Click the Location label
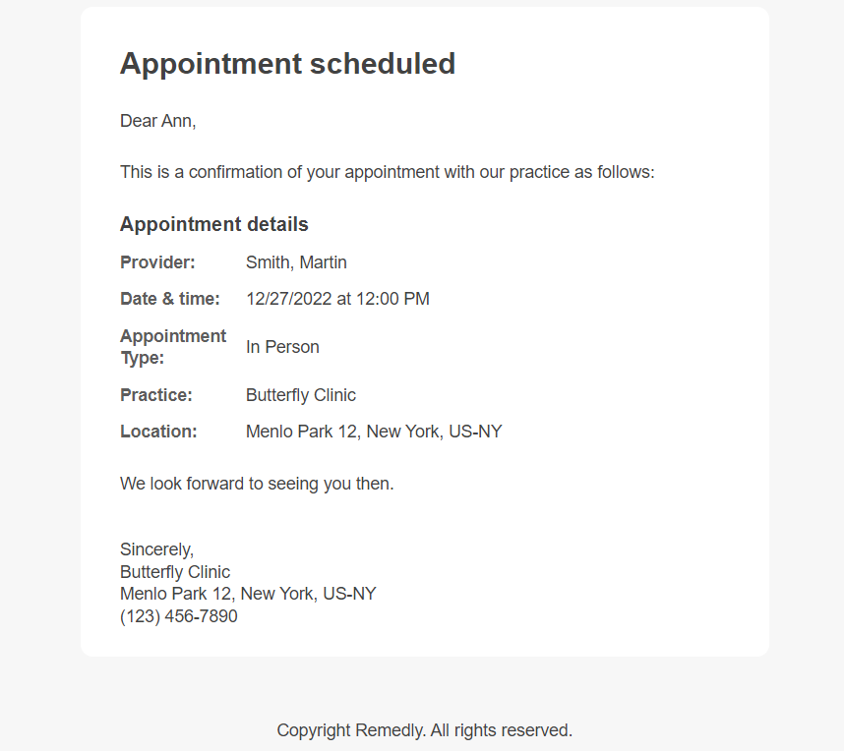The height and width of the screenshot is (751, 844). click(x=158, y=432)
